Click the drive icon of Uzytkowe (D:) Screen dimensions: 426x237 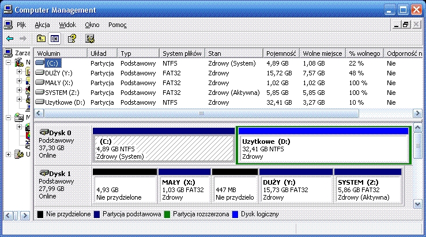(40, 102)
